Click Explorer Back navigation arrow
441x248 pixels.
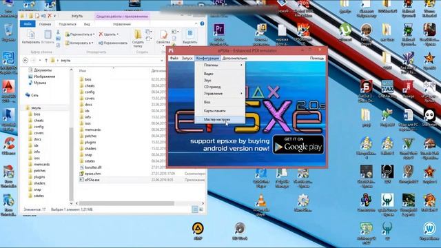coord(25,61)
